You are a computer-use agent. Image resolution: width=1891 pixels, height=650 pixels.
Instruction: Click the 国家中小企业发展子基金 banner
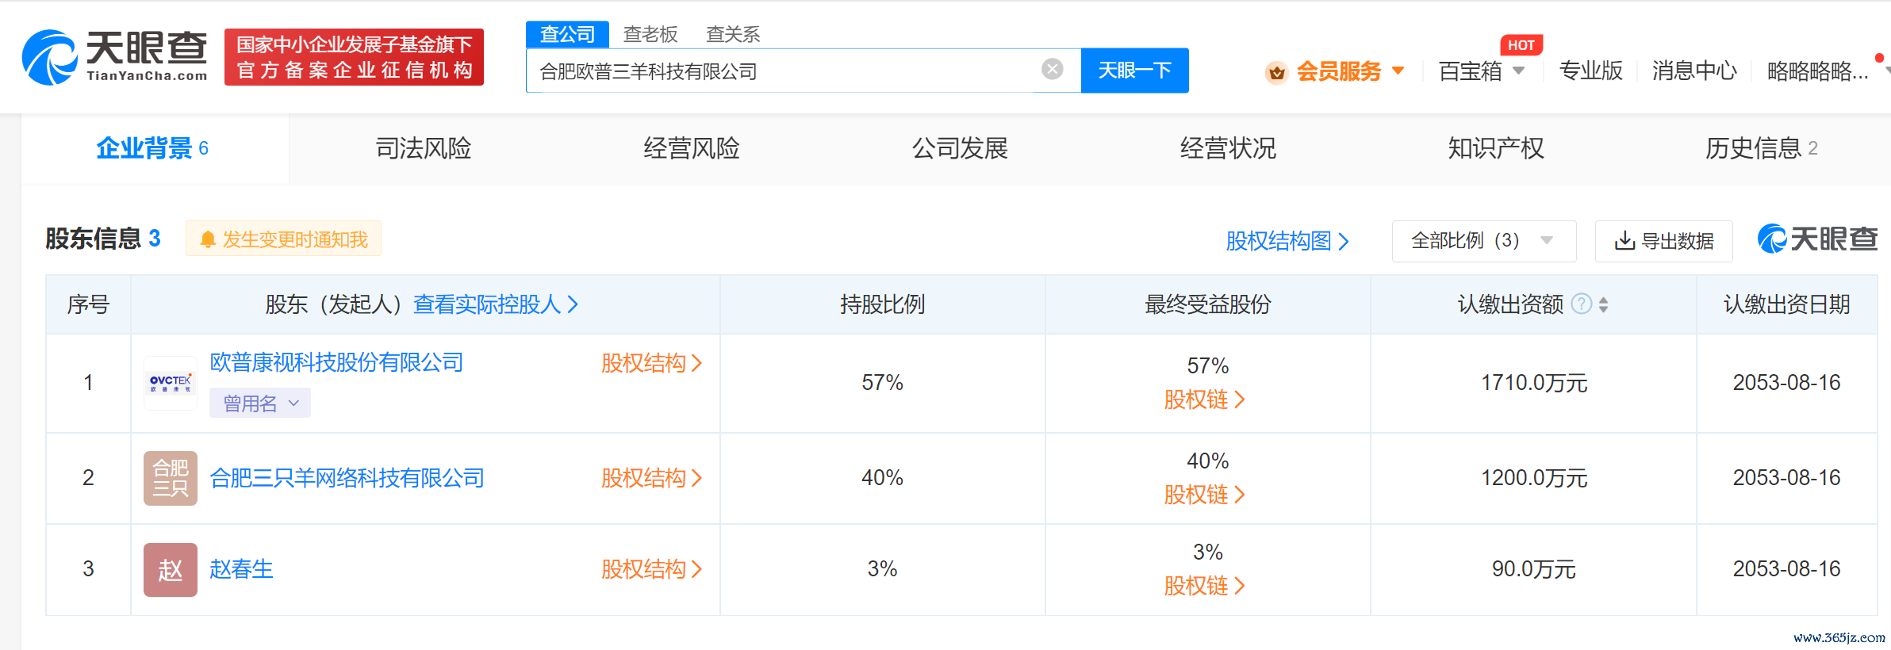[354, 57]
